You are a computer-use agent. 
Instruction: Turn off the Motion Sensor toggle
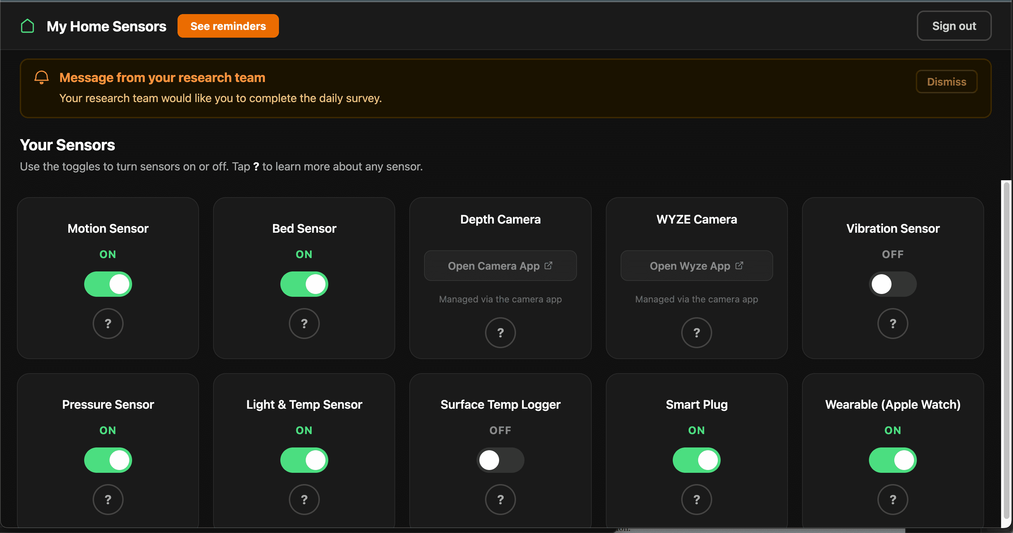pos(108,284)
